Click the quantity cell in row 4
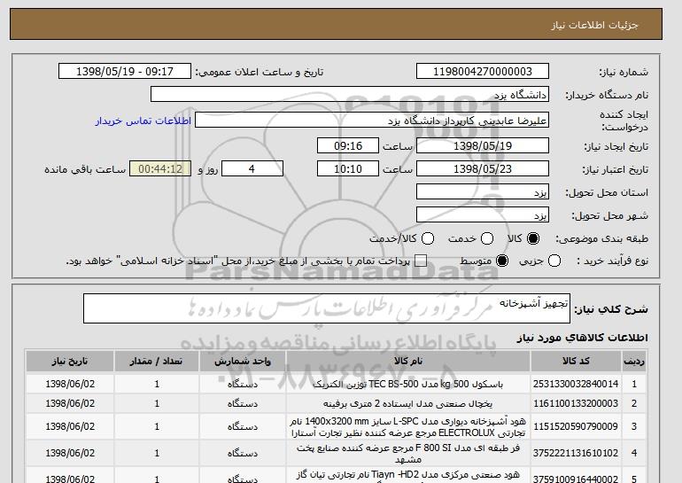 coord(157,454)
